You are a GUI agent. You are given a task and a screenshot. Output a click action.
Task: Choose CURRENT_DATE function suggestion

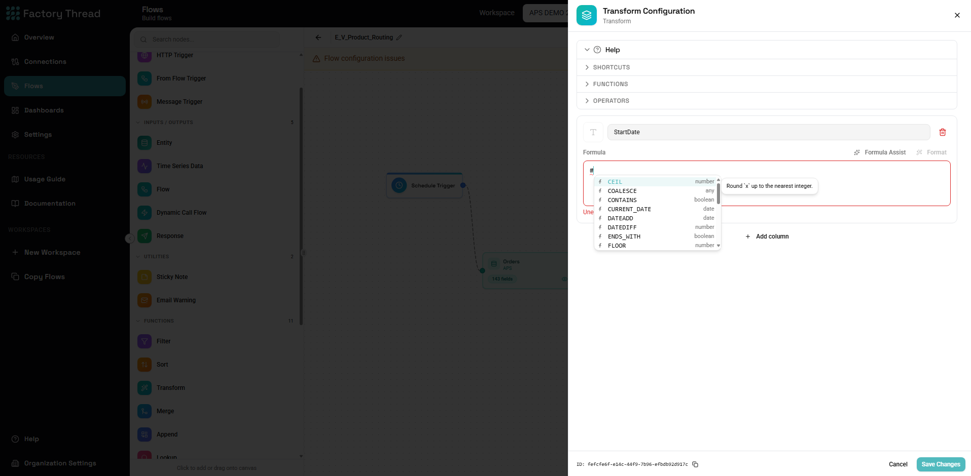[x=656, y=209]
